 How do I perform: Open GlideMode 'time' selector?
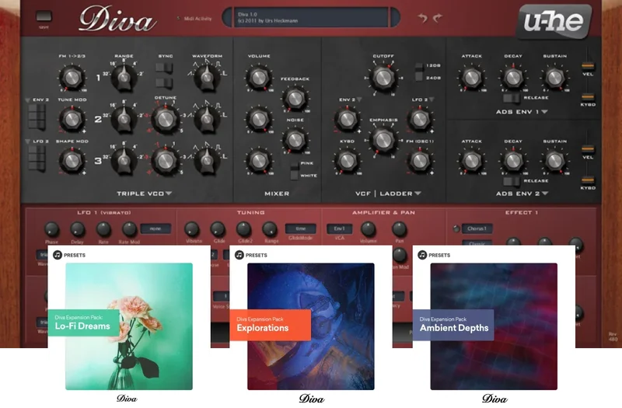pyautogui.click(x=301, y=228)
